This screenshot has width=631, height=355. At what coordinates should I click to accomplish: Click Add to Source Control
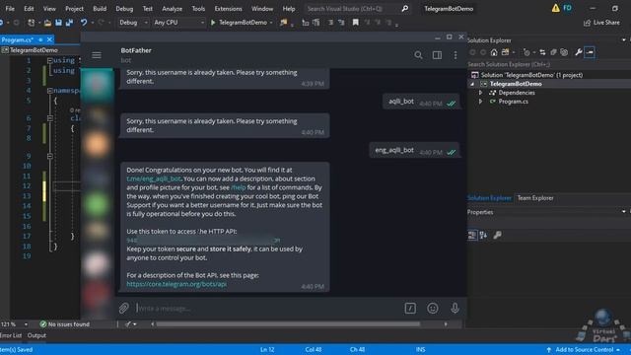click(584, 349)
